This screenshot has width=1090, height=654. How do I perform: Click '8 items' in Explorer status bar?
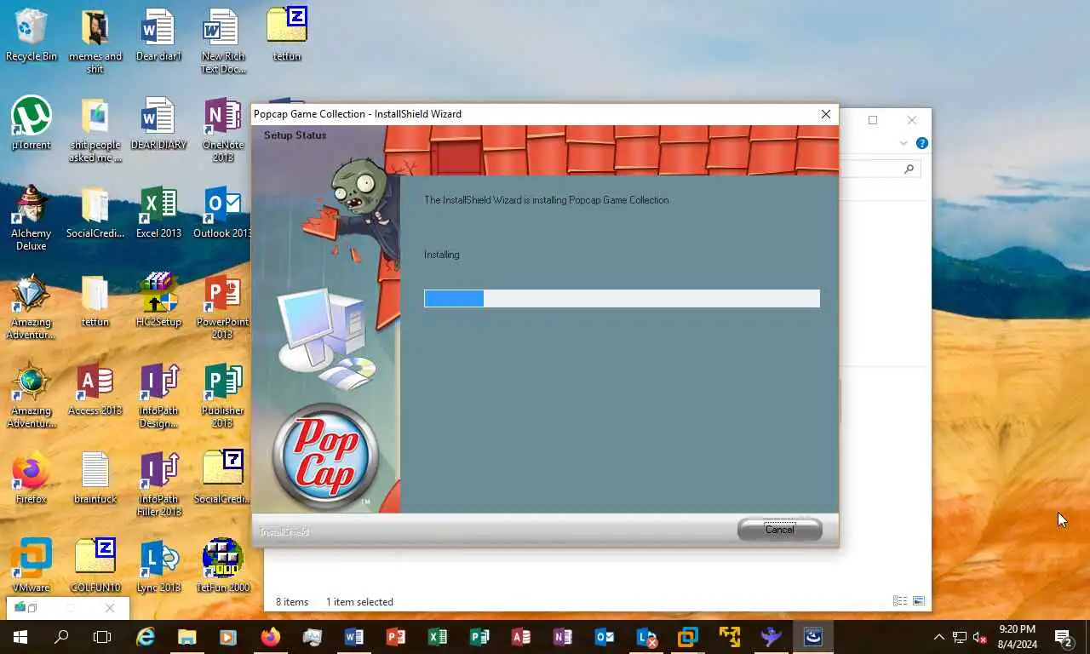(292, 602)
